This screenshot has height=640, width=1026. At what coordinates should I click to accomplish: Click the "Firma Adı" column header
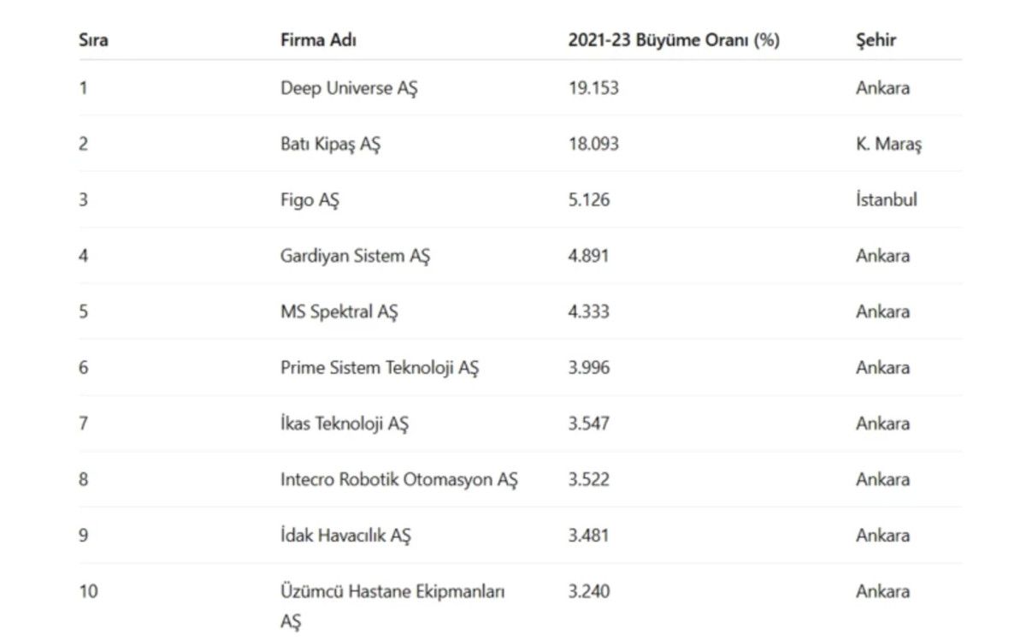point(318,39)
